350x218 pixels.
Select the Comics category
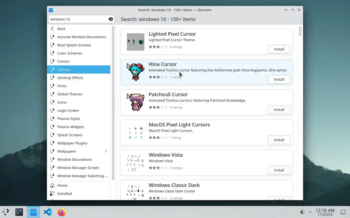[78, 61]
